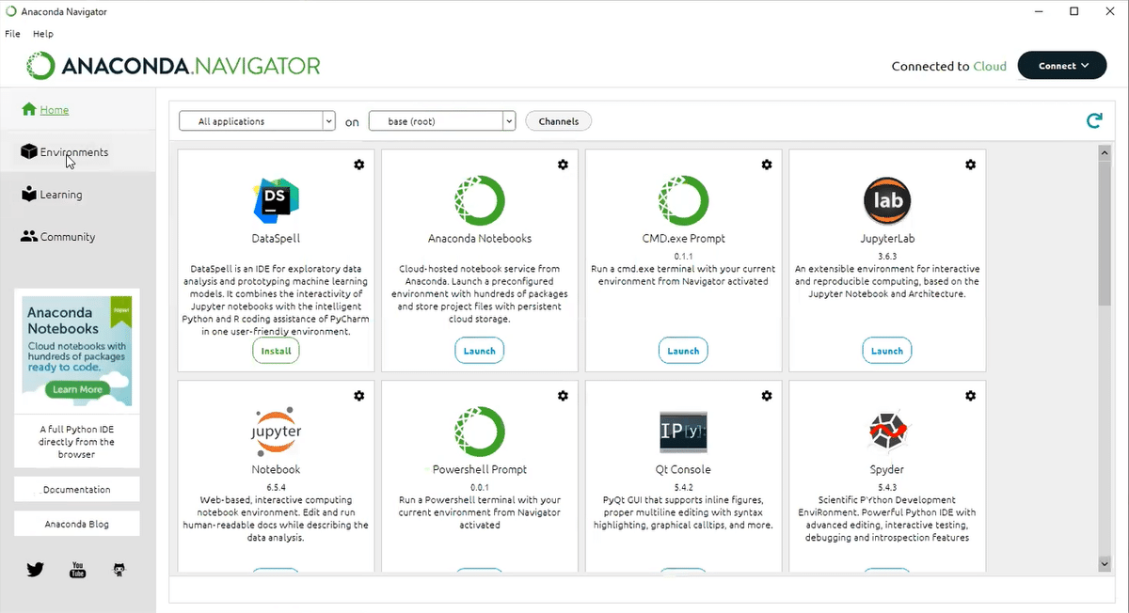Open Anaconda Twitter page icon
This screenshot has height=613, width=1129.
(x=36, y=569)
